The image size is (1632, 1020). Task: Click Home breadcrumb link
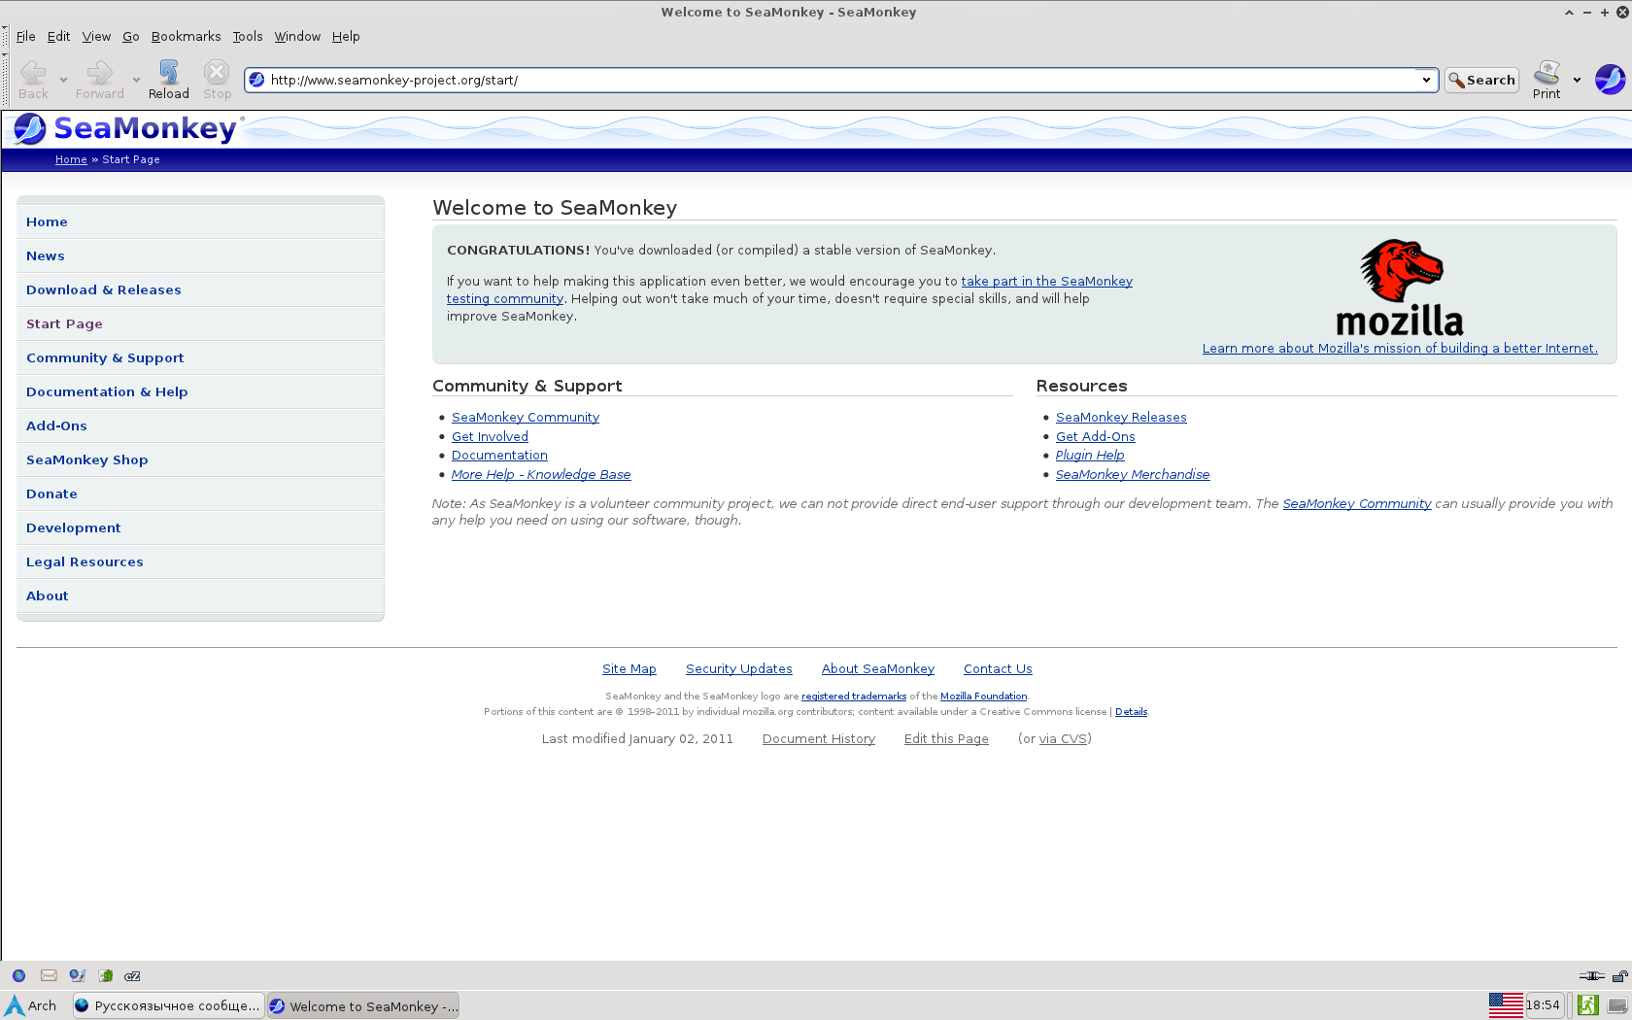[x=71, y=159]
